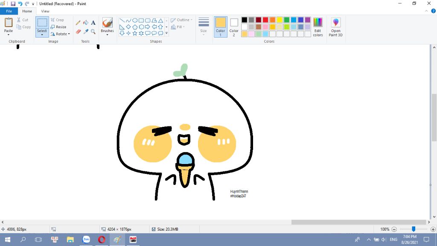Image resolution: width=437 pixels, height=246 pixels.
Task: Undo the last action
Action: (20, 3)
